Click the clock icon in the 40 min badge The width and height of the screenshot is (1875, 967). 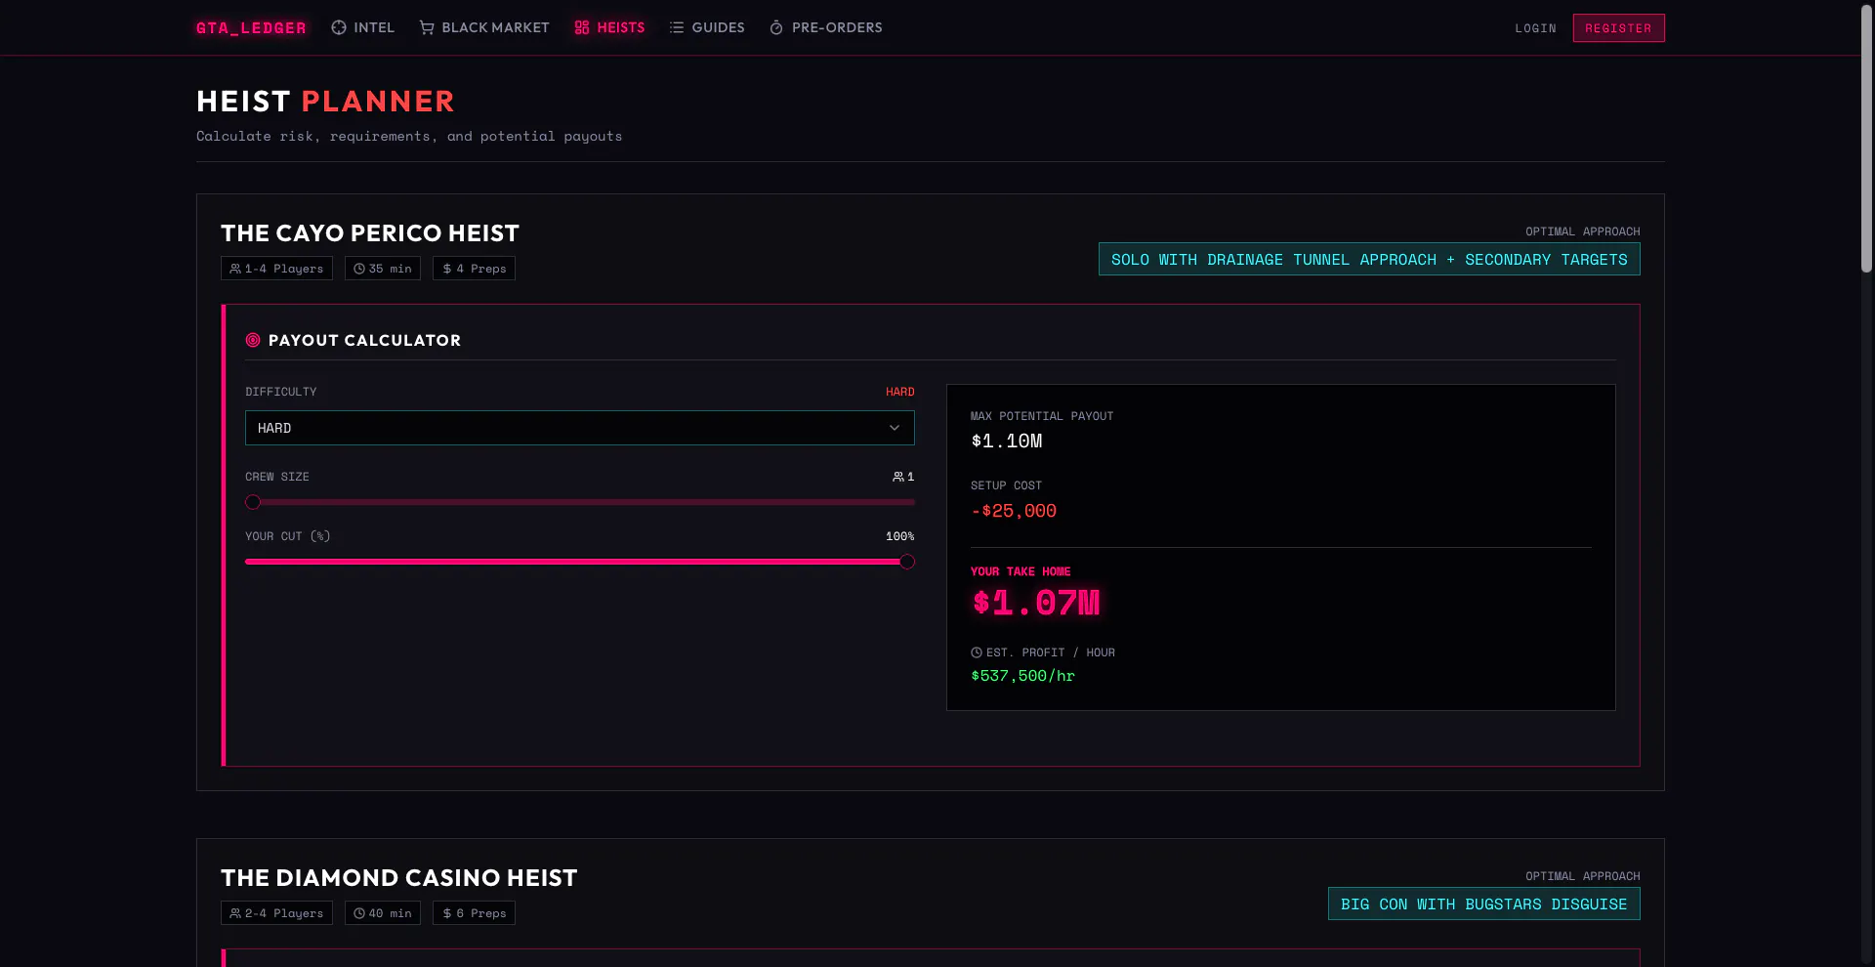[x=359, y=913]
